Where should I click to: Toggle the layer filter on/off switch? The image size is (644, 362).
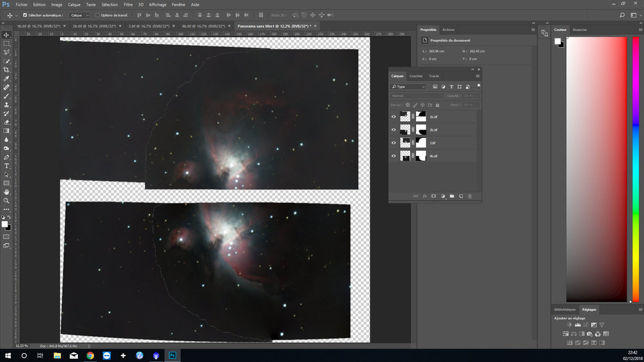click(478, 86)
